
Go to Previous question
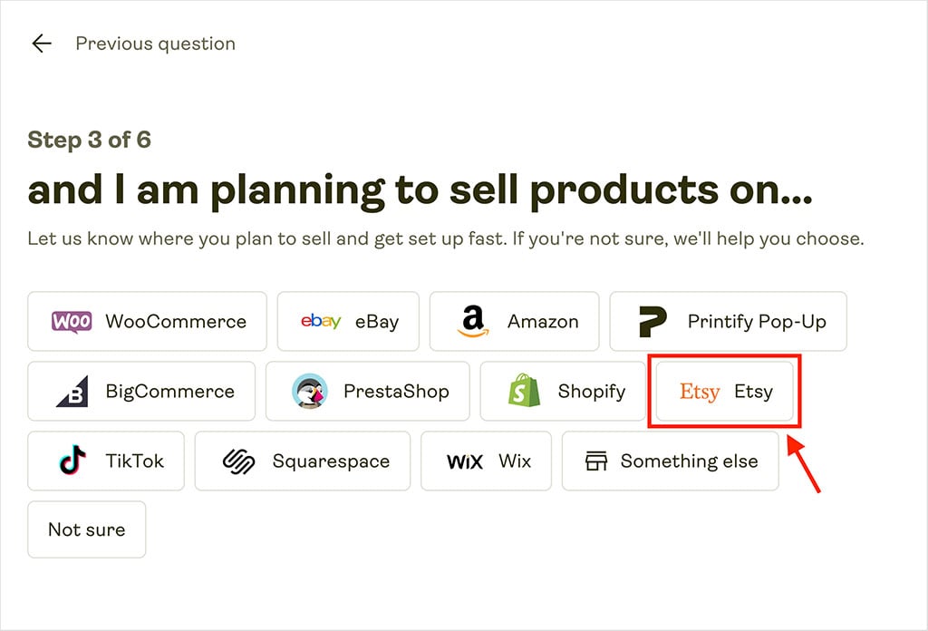pyautogui.click(x=155, y=44)
